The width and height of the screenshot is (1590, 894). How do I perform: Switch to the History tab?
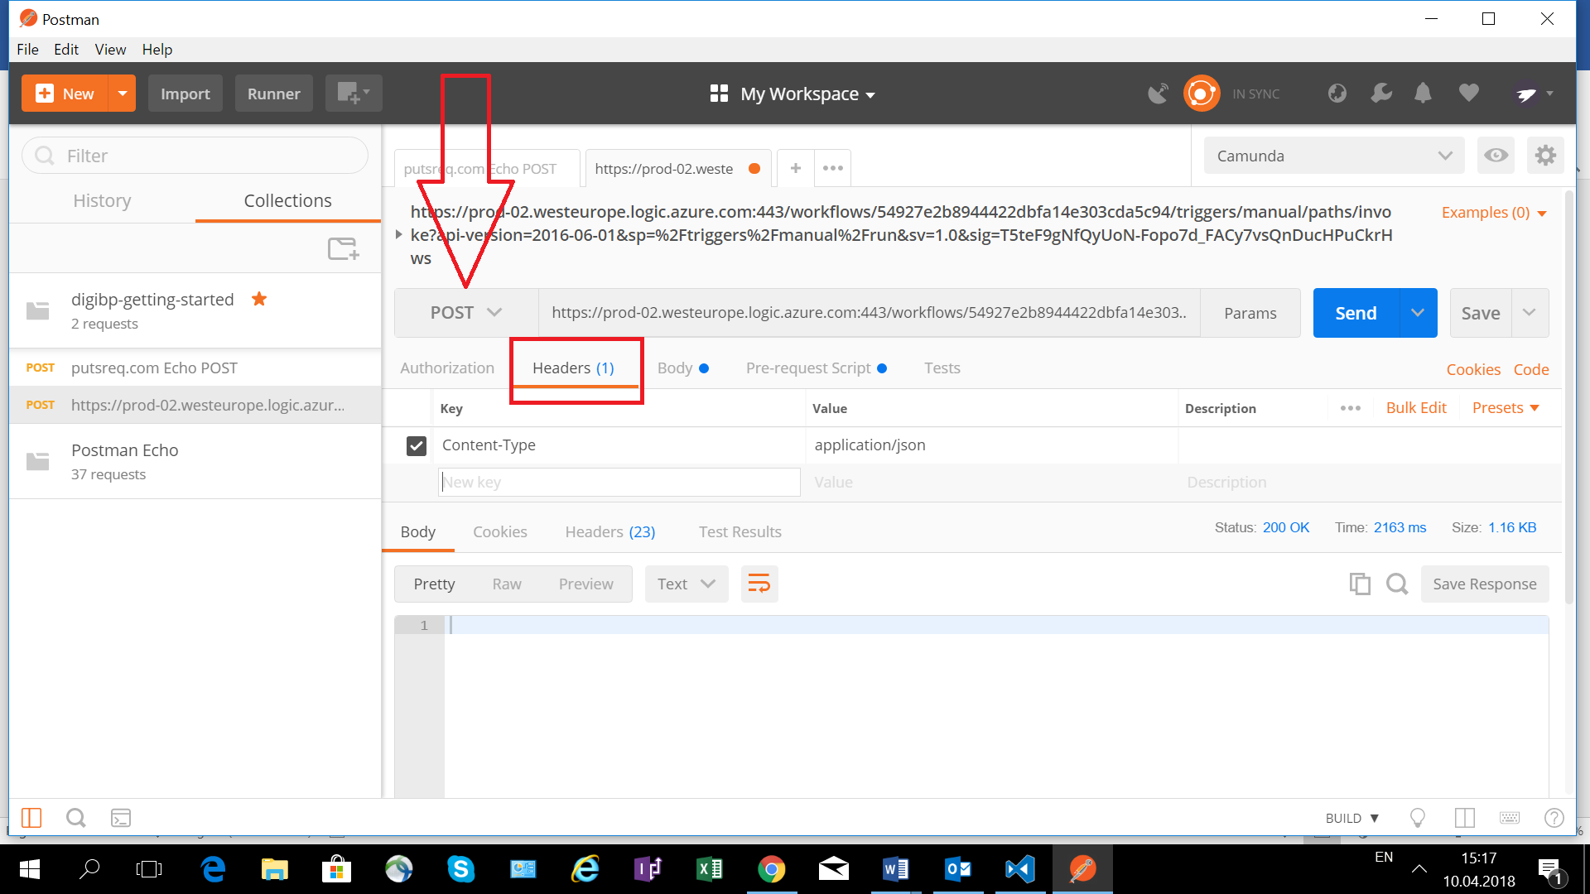pos(102,201)
